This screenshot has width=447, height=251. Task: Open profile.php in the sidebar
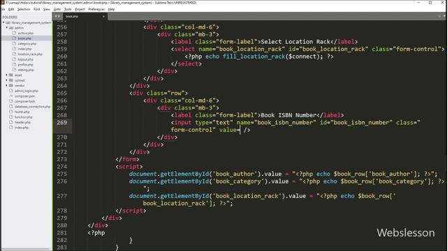[x=26, y=65]
